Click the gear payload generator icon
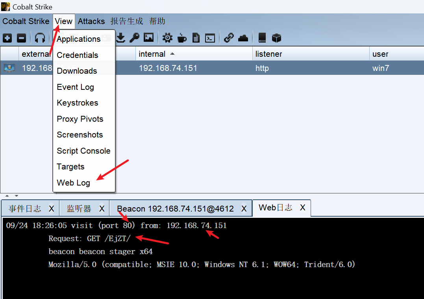Image resolution: width=424 pixels, height=299 pixels. [x=167, y=38]
